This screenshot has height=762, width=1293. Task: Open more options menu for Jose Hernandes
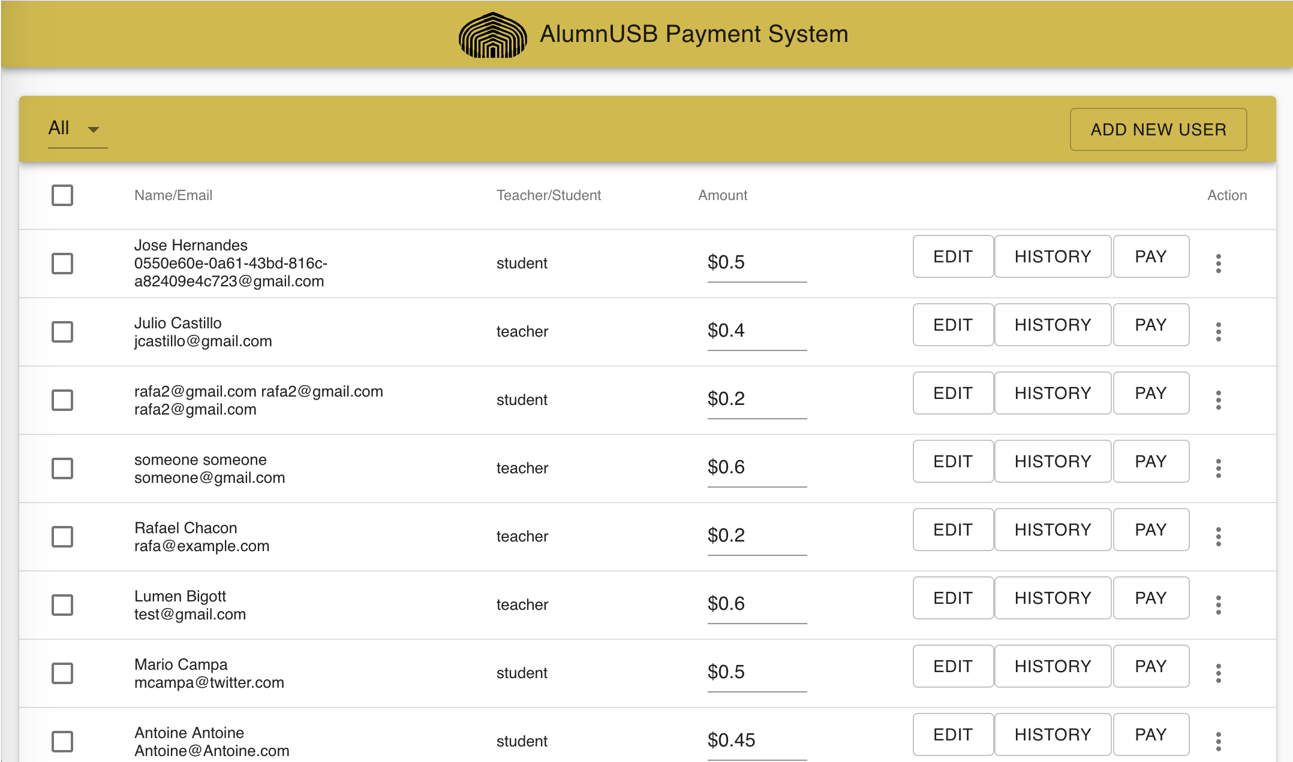pyautogui.click(x=1218, y=264)
